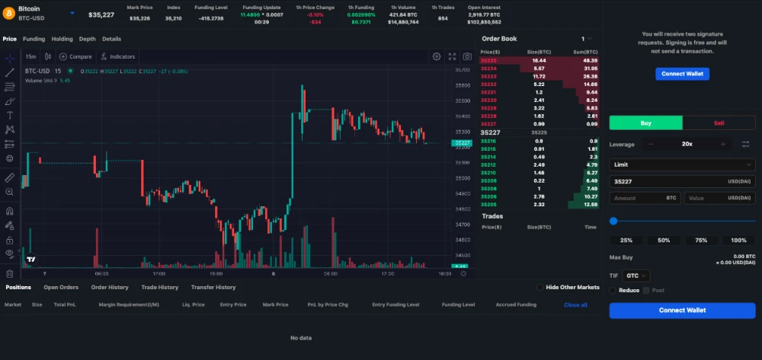The height and width of the screenshot is (360, 762).
Task: Open the Limit order type dropdown
Action: (x=682, y=164)
